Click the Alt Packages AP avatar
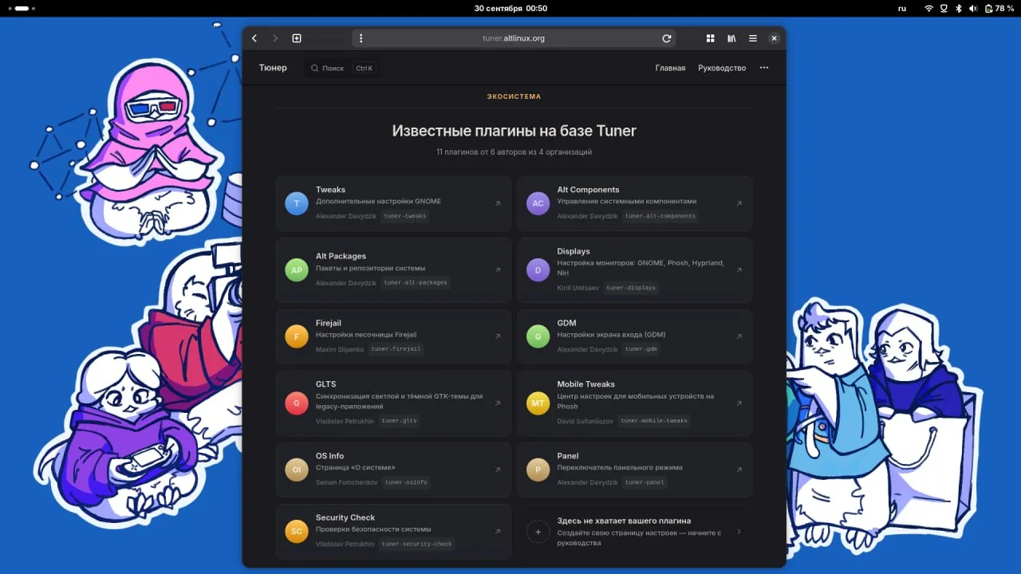The width and height of the screenshot is (1021, 574). 297,269
